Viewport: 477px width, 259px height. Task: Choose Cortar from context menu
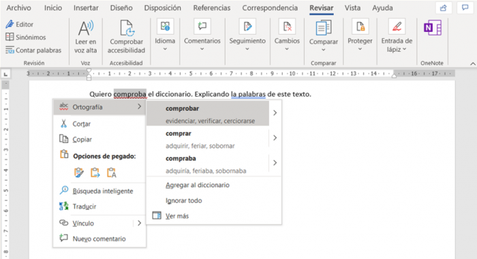coord(99,124)
